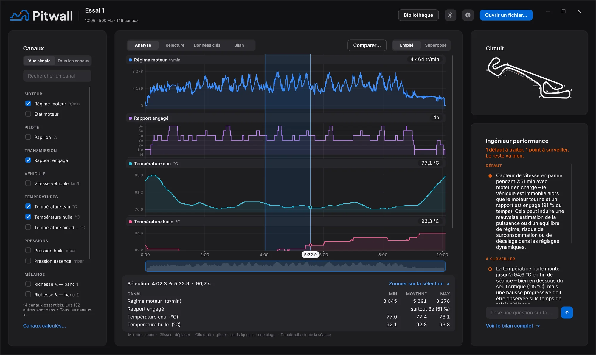Click the Régime moteur blue color swatch

tap(130, 60)
